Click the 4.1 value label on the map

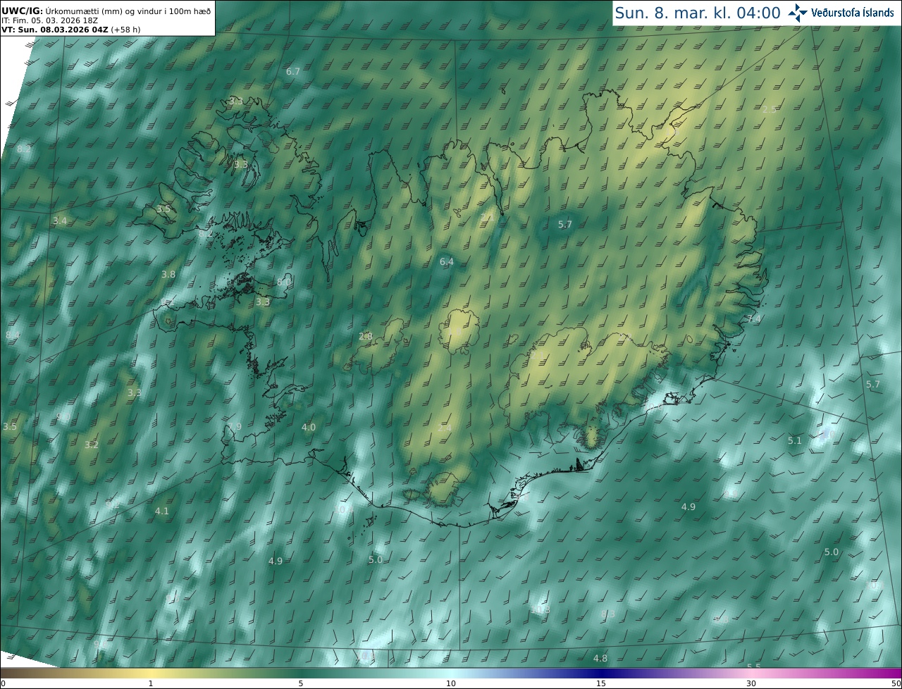pos(162,511)
